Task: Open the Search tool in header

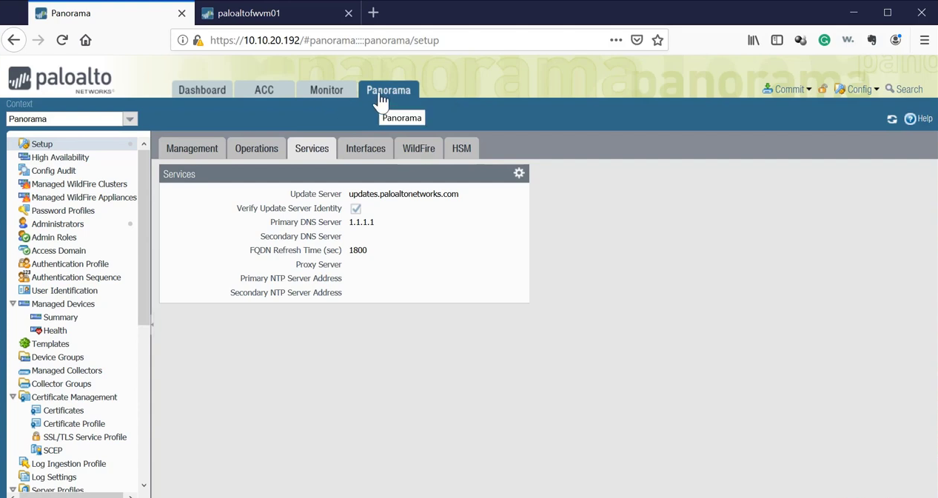Action: pyautogui.click(x=904, y=89)
